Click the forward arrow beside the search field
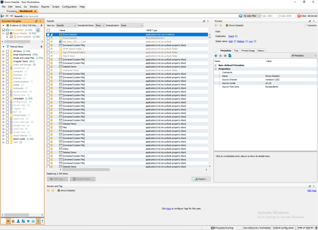 11,16
